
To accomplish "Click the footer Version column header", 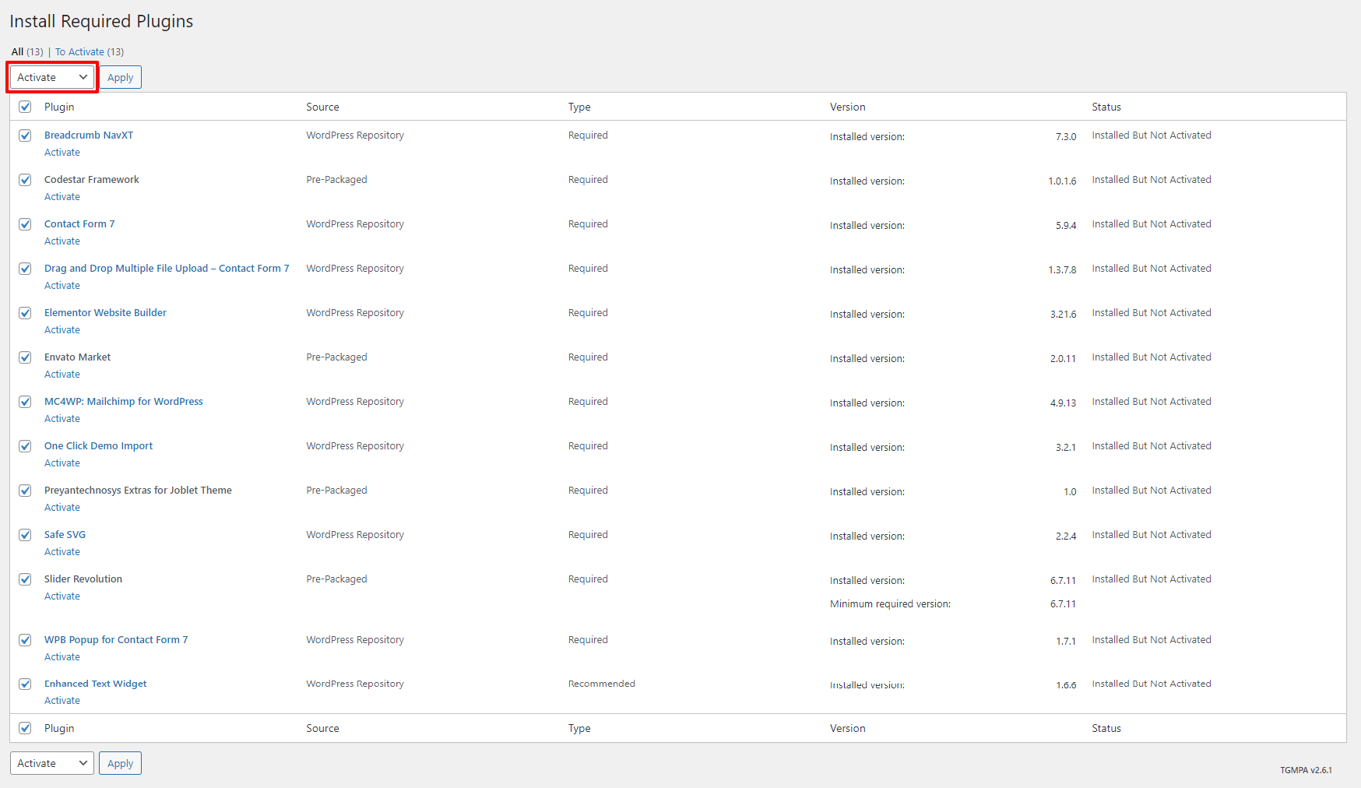I will point(848,728).
